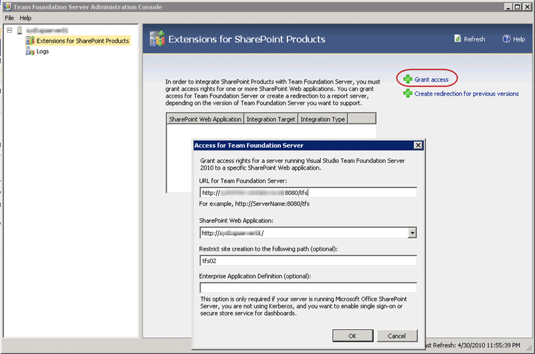Click the Integration Type column header
Image resolution: width=535 pixels, height=354 pixels.
pyautogui.click(x=323, y=120)
